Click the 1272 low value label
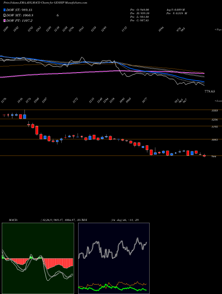The image size is (222, 294). click(x=75, y=101)
